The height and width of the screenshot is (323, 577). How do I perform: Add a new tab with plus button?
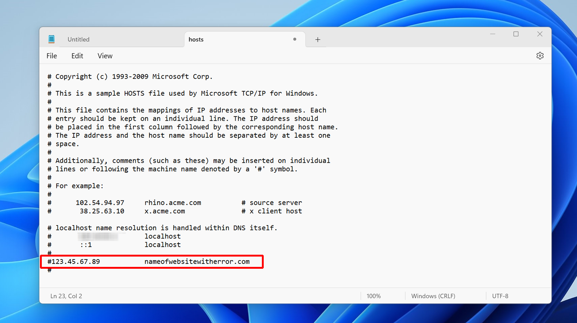pos(318,39)
